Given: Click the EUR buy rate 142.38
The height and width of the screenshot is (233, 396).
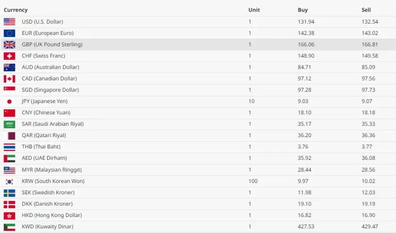Looking at the screenshot, I should point(306,33).
